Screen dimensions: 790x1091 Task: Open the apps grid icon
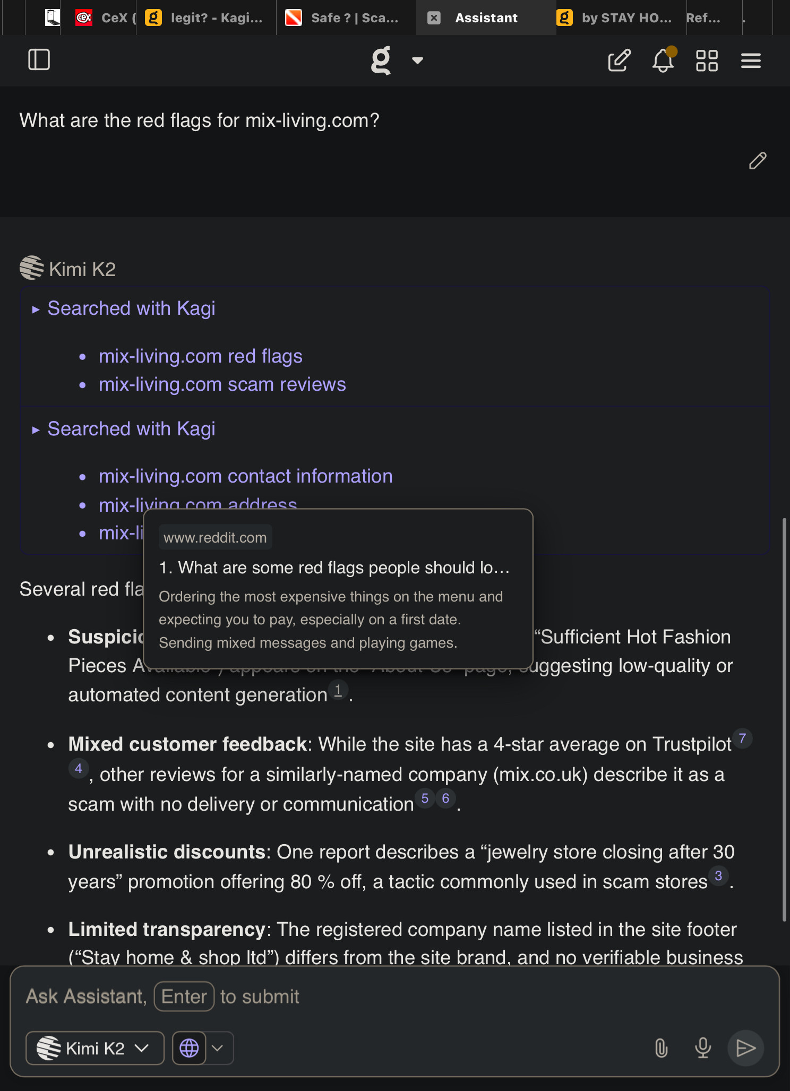click(x=707, y=61)
